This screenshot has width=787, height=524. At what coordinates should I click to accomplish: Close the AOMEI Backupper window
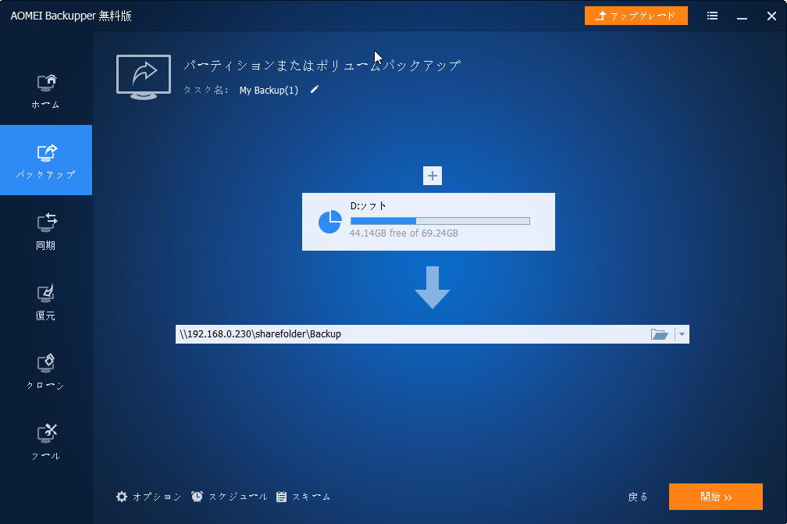[x=771, y=16]
